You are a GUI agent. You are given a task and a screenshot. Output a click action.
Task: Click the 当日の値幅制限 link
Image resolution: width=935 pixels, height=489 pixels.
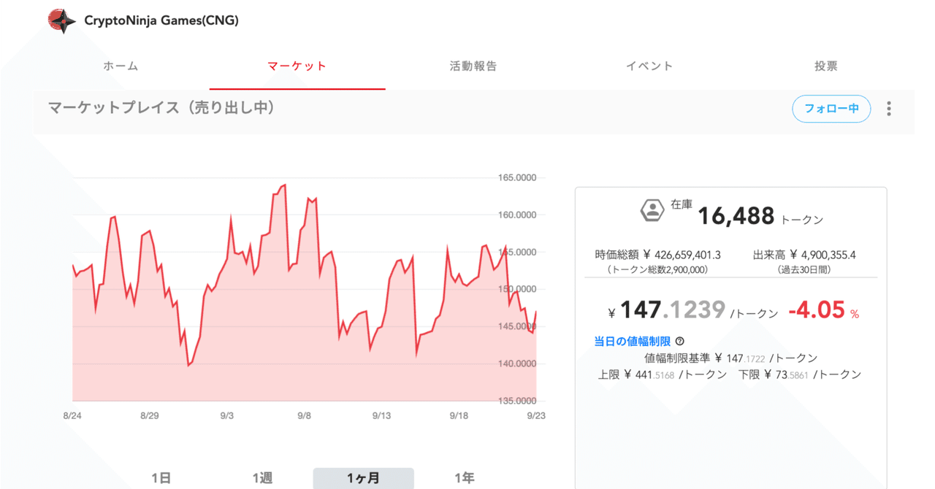tap(633, 341)
